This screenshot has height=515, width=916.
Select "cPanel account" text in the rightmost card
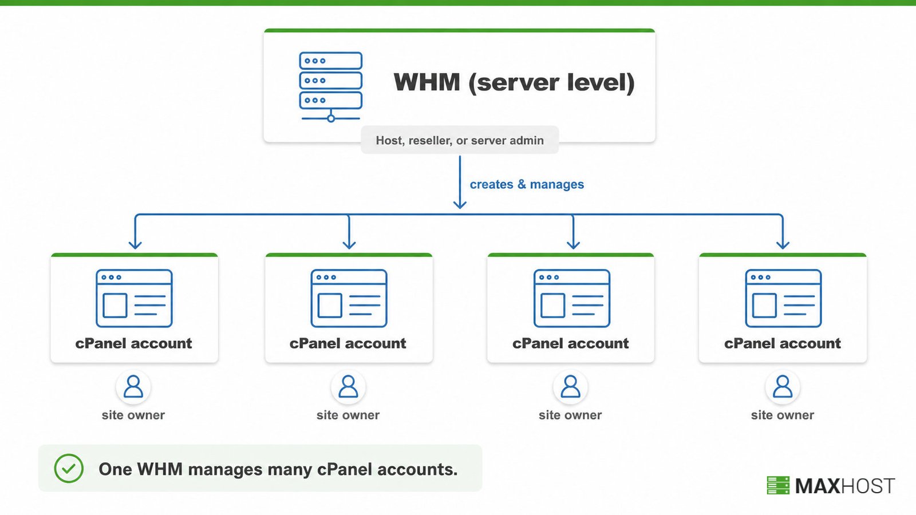(x=783, y=343)
